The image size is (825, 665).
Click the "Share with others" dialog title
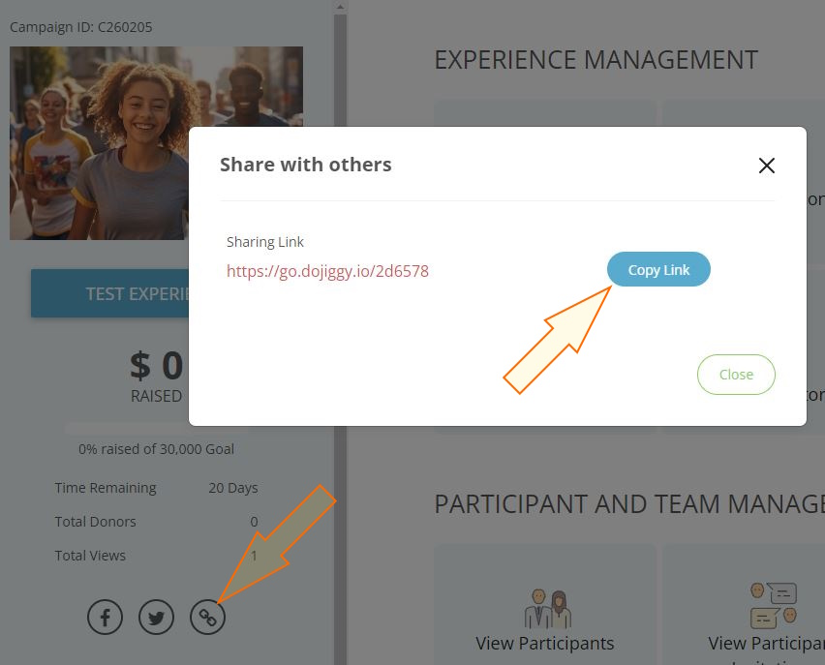point(306,165)
